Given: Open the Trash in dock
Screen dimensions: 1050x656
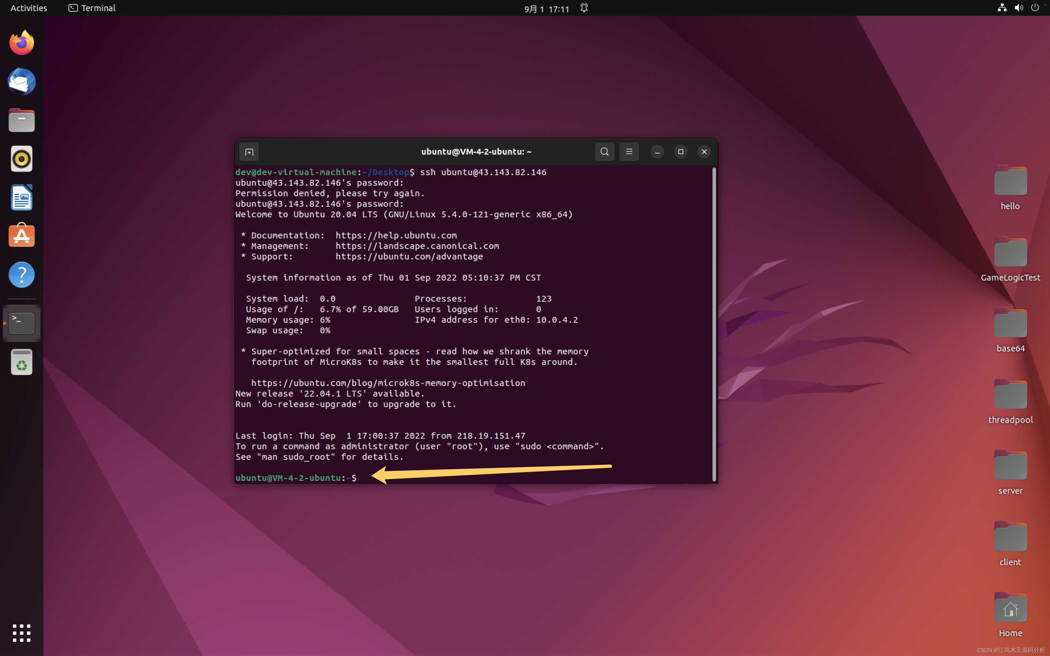Looking at the screenshot, I should tap(22, 362).
